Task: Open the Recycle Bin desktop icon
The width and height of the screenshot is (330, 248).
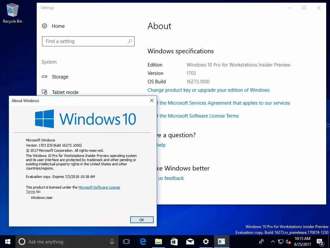Action: tap(13, 13)
